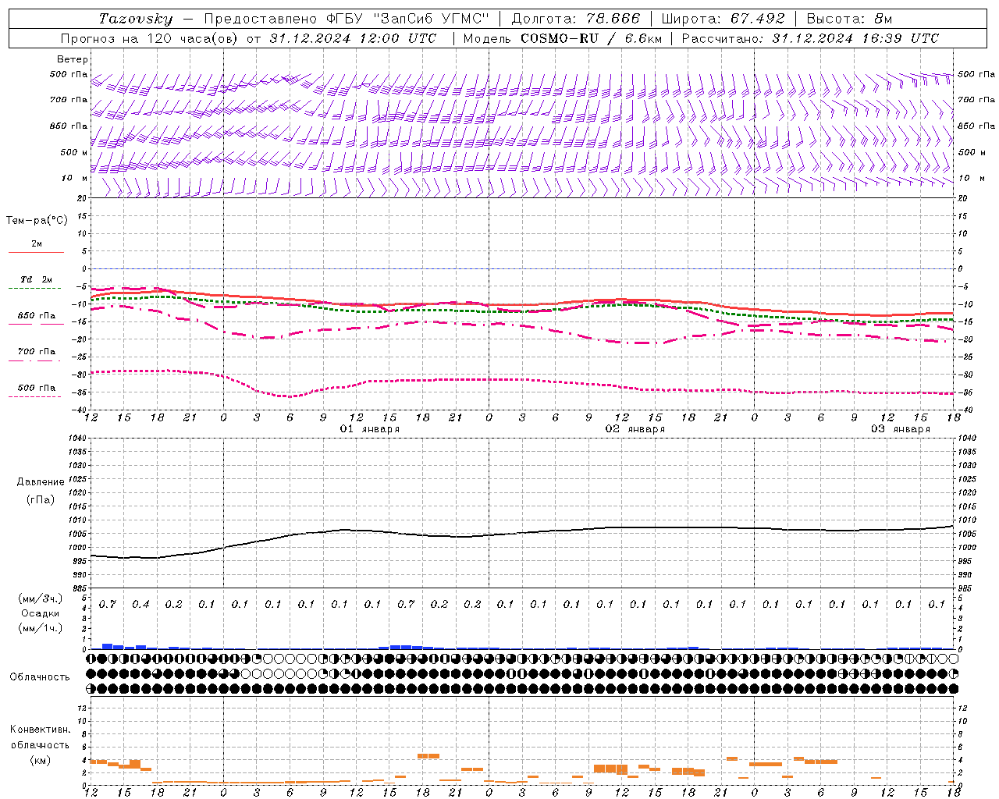Click the 'Ветер' wind panel label

73,59
